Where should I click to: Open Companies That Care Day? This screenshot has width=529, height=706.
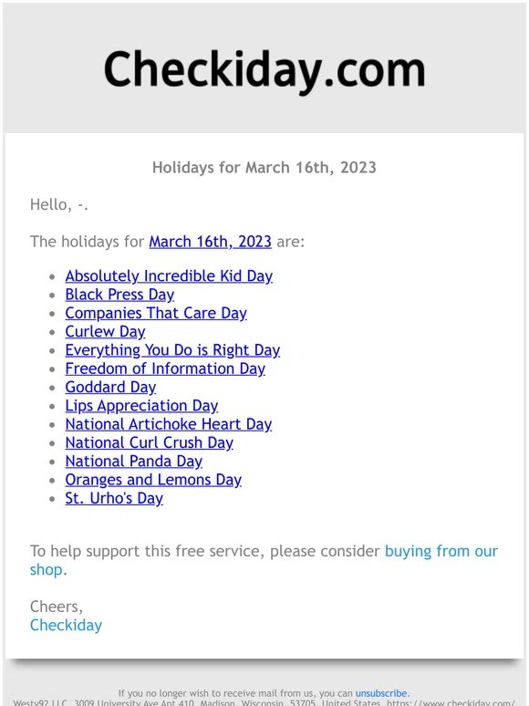pyautogui.click(x=156, y=313)
